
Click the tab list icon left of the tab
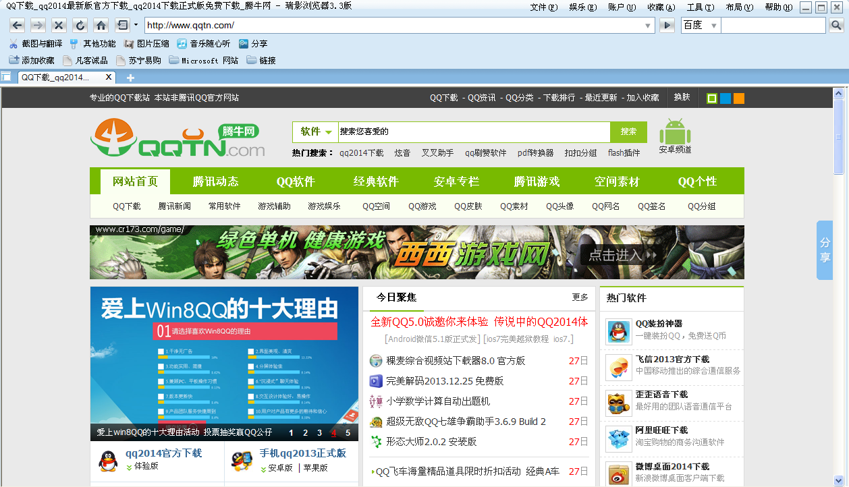pos(5,77)
